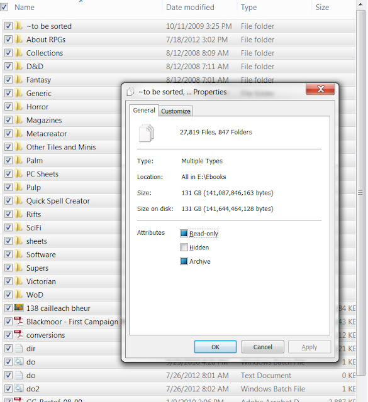Click the Quick Spell Creator folder icon
The height and width of the screenshot is (402, 368).
pos(18,200)
